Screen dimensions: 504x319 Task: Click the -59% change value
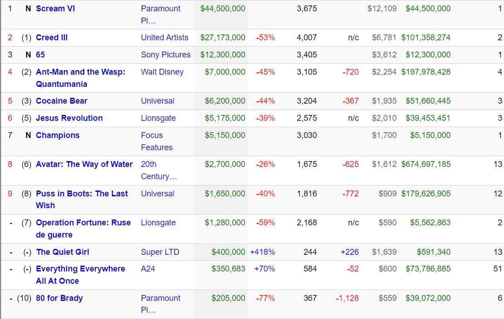tap(266, 223)
